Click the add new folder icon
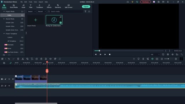The image size is (185, 104). pyautogui.click(x=4, y=55)
